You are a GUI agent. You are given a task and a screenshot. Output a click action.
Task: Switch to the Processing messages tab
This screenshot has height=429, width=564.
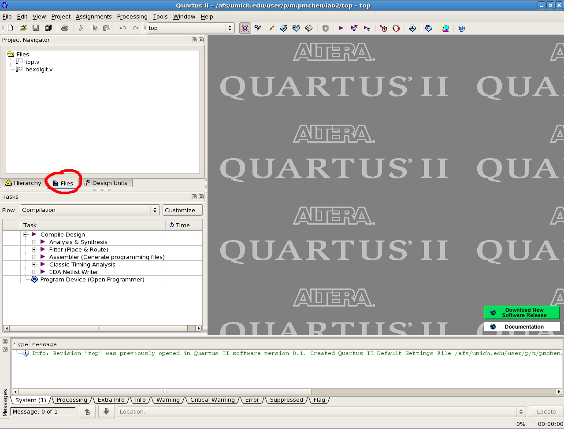click(72, 400)
